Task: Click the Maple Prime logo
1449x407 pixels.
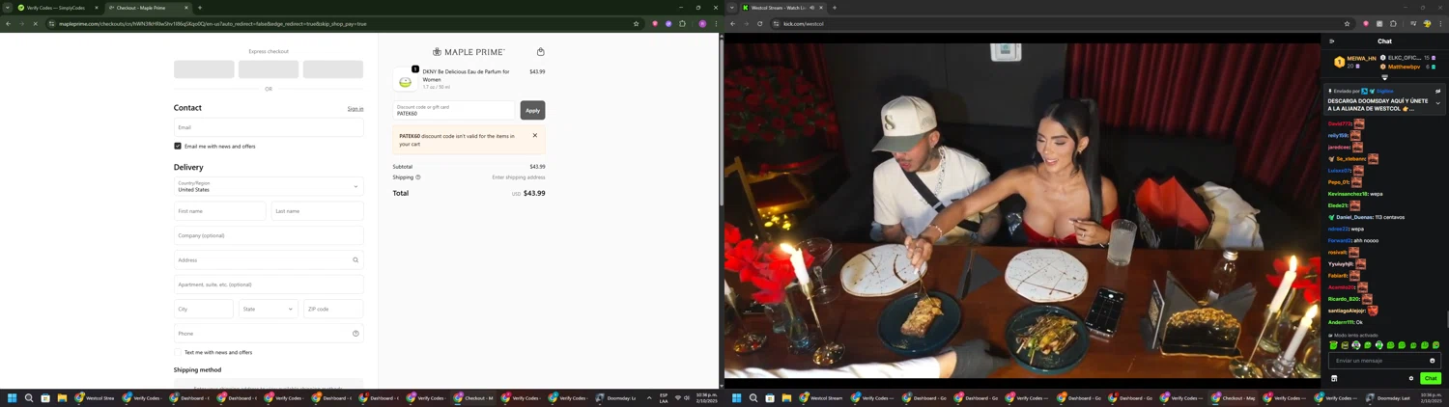Action: [x=469, y=52]
